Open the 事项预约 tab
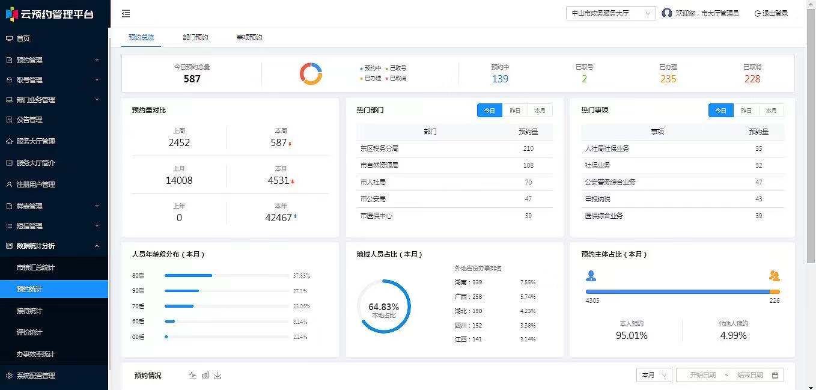This screenshot has height=390, width=816. pyautogui.click(x=249, y=37)
